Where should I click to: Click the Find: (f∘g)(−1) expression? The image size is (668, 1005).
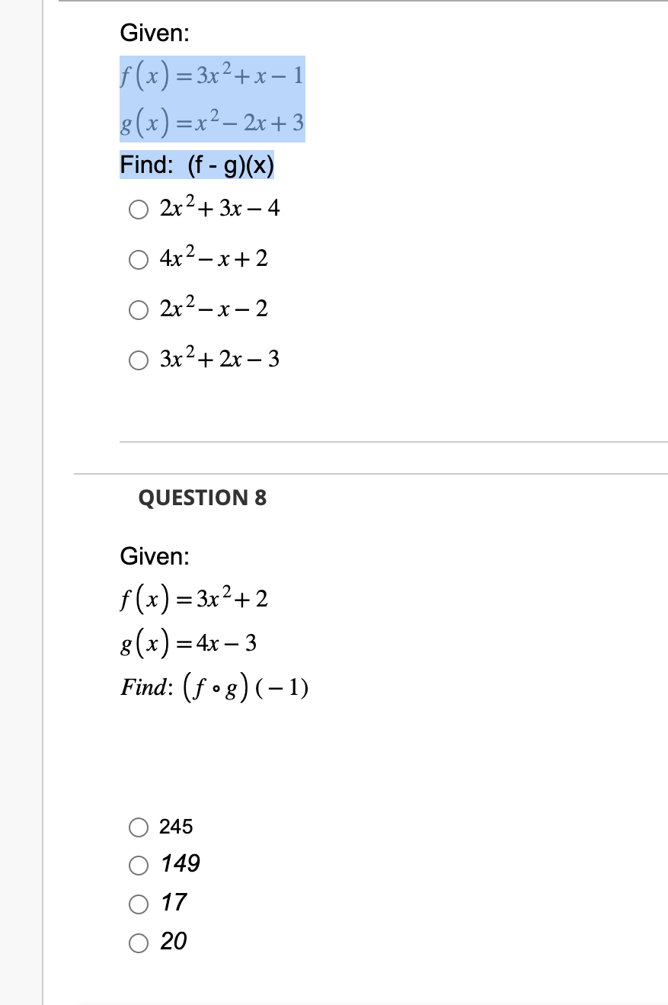point(214,686)
